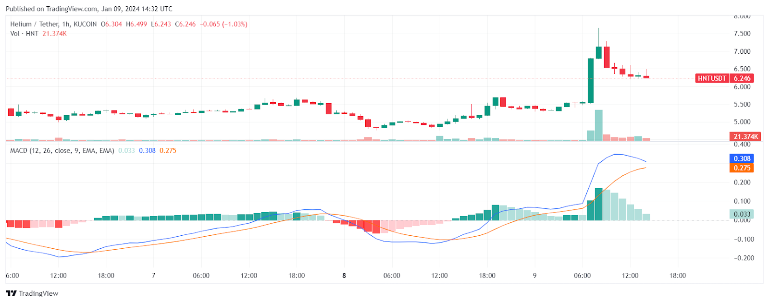Click the tallest dark green MACD histogram bar

pos(598,204)
